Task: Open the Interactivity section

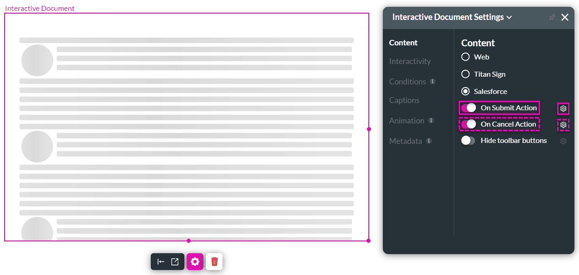Action: [x=410, y=61]
